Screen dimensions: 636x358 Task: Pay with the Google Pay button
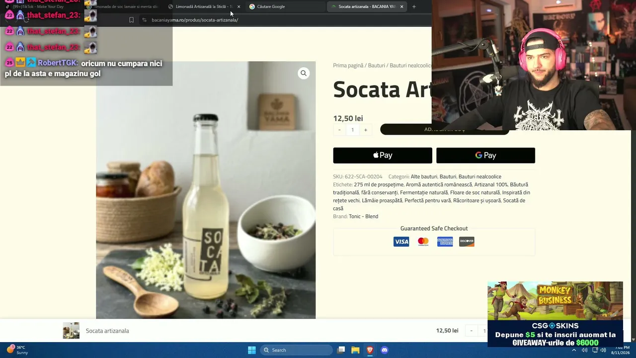(485, 155)
